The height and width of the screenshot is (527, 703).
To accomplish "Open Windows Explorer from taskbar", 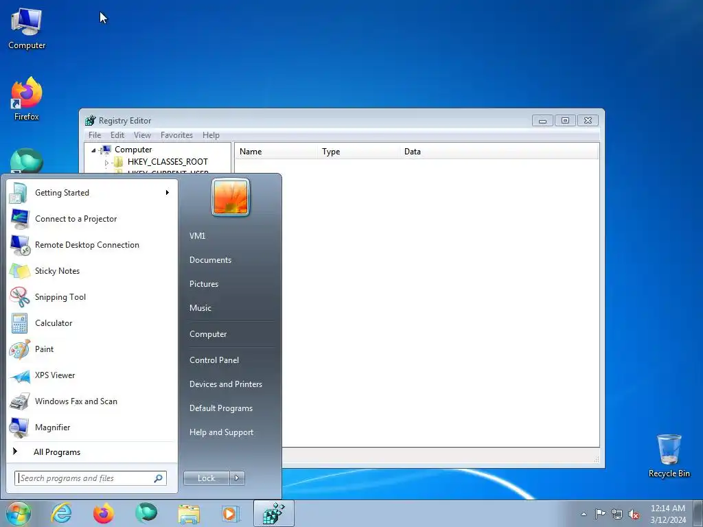I will (189, 513).
